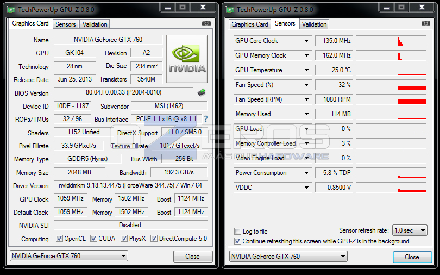This screenshot has width=440, height=275.
Task: Click the Subvendor MSI (1462) field
Action: point(169,106)
